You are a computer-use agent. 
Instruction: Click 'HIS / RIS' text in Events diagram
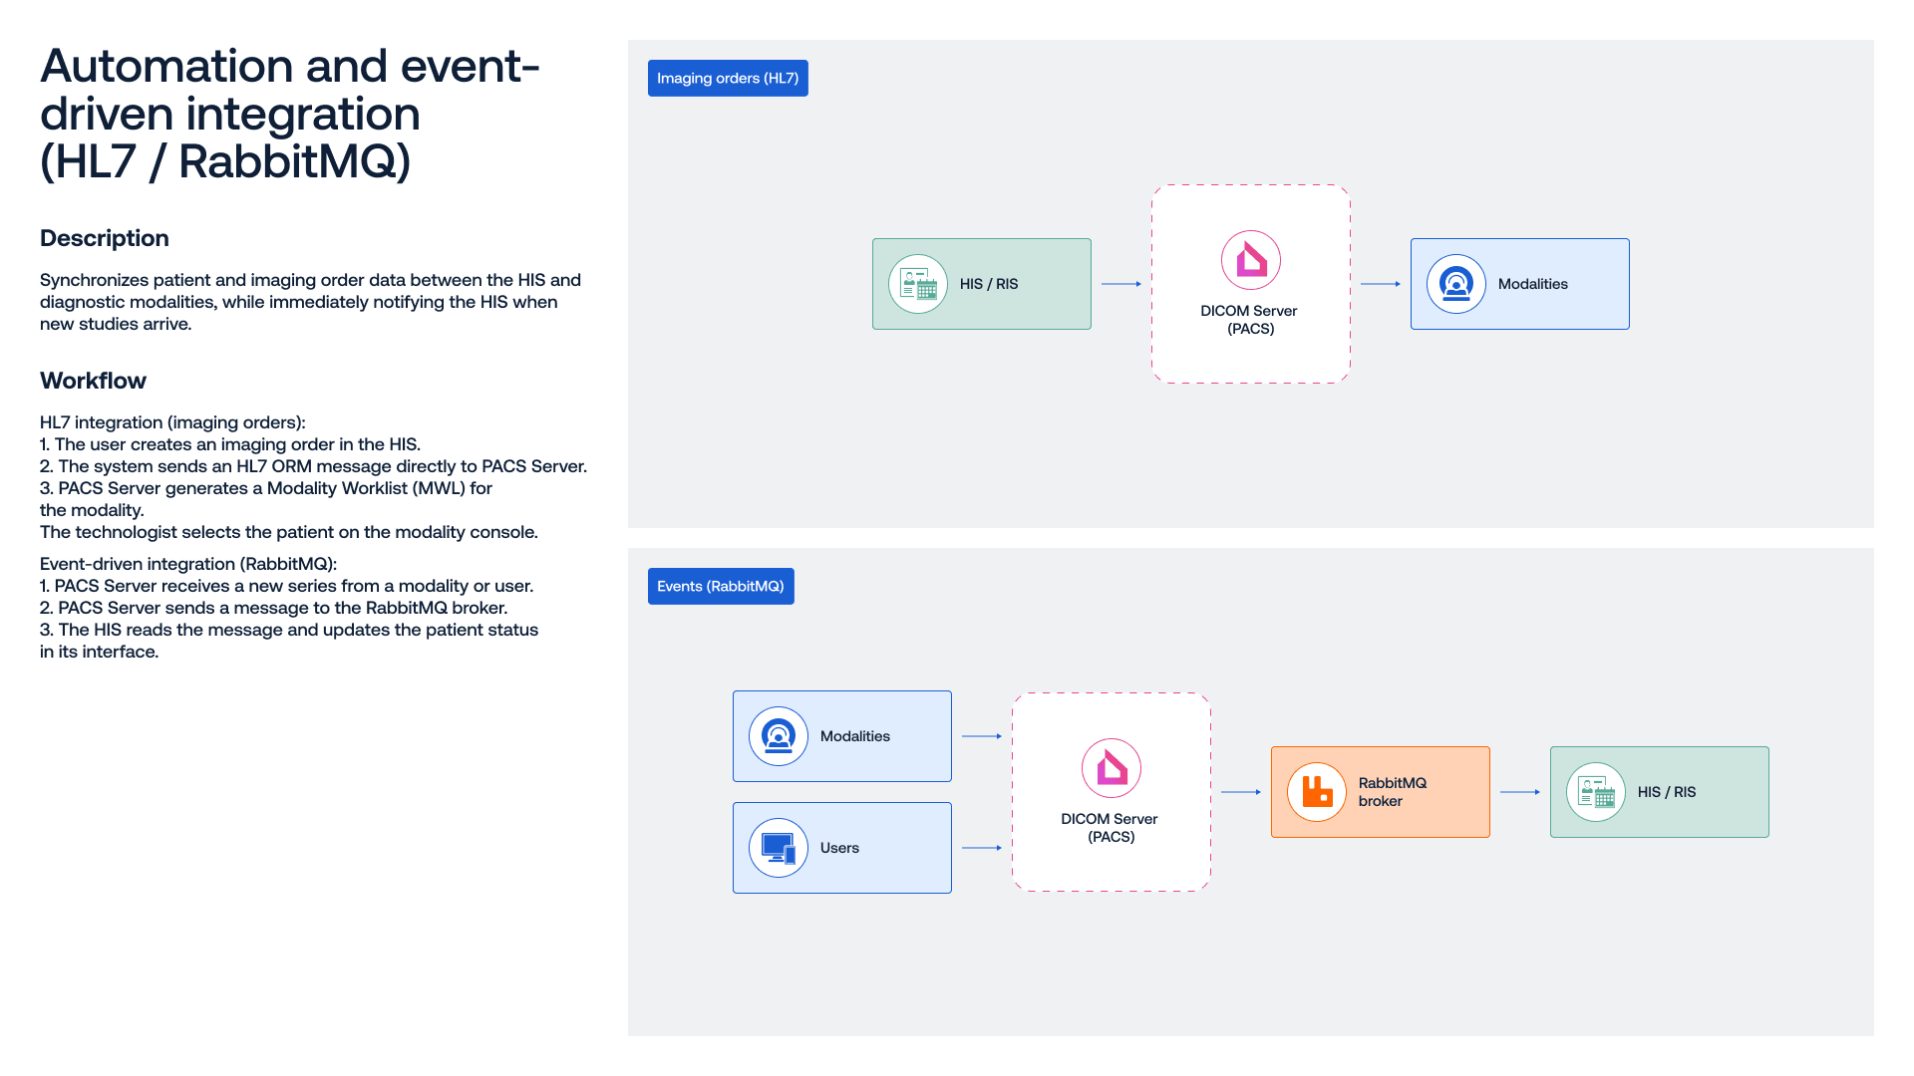(1667, 792)
